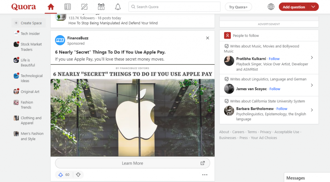330x182 pixels.
Task: Open the Your Ad Choices link
Action: (264, 138)
